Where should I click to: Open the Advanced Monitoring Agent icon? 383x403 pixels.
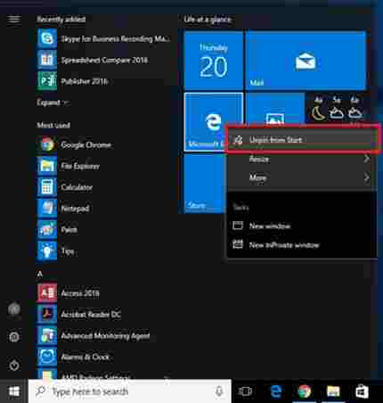point(47,335)
